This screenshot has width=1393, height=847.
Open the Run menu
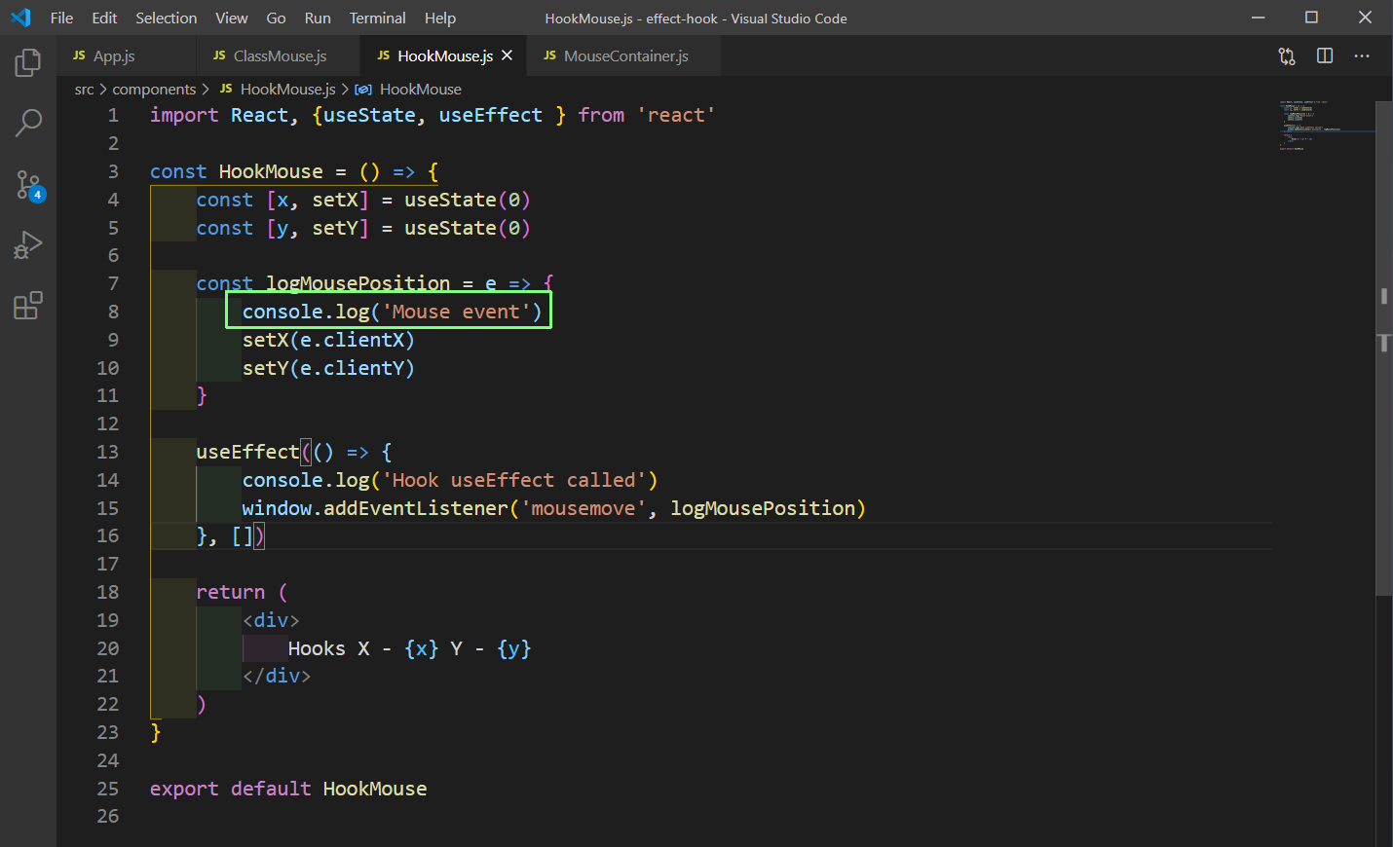[x=318, y=18]
